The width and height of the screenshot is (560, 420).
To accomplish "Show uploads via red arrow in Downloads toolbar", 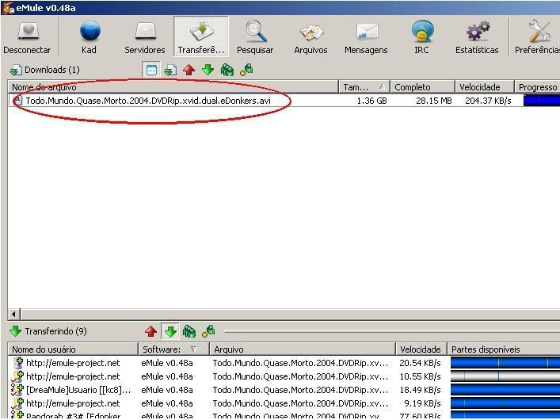I will tap(189, 70).
